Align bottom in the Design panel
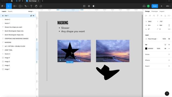 click(x=165, y=16)
